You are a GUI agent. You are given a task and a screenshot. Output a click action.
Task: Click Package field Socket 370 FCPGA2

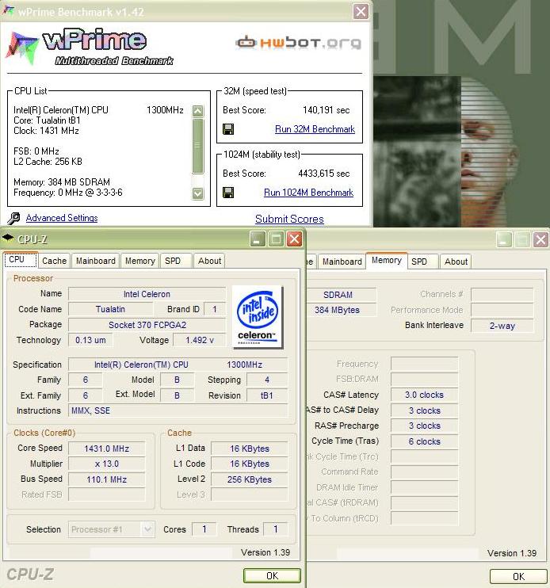coord(147,325)
